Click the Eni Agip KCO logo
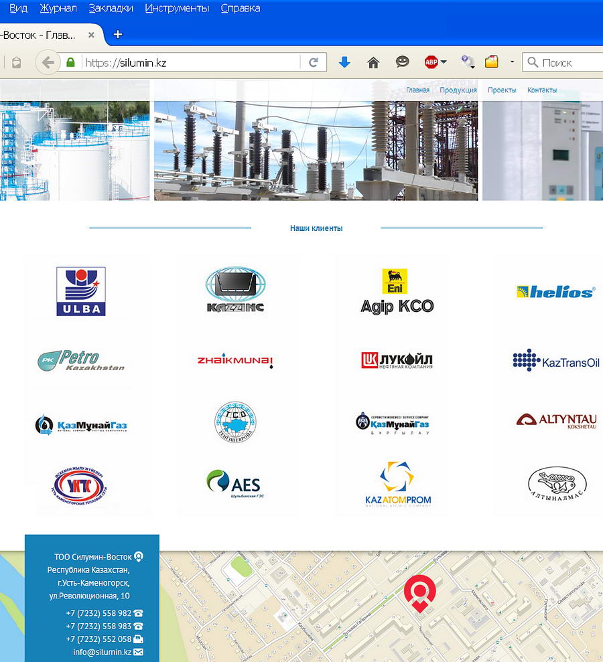This screenshot has height=662, width=603. click(x=397, y=291)
